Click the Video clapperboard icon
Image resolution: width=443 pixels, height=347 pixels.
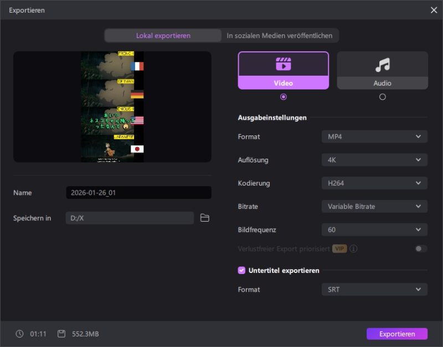284,64
